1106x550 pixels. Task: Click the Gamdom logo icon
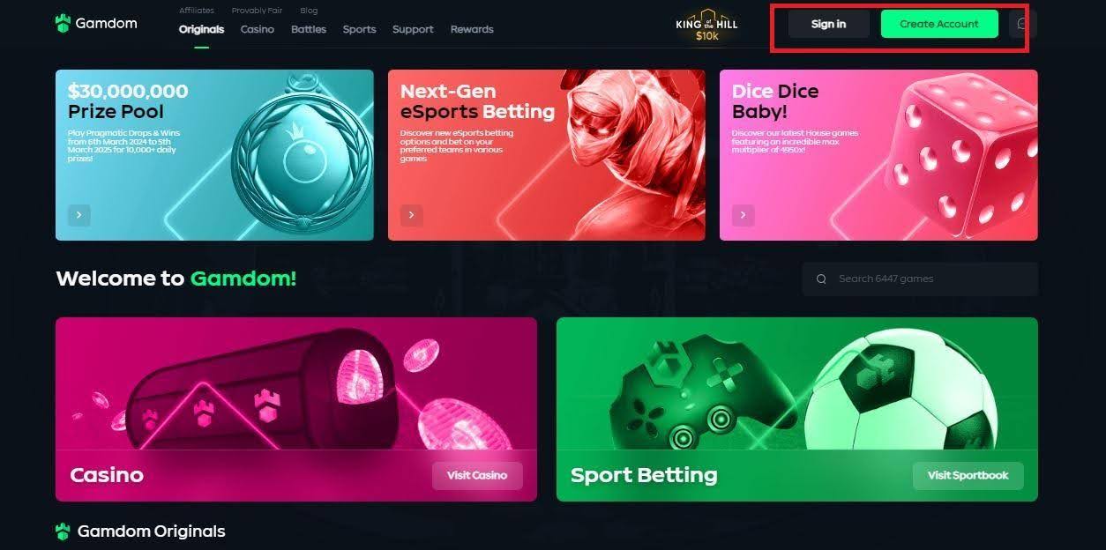tap(62, 23)
